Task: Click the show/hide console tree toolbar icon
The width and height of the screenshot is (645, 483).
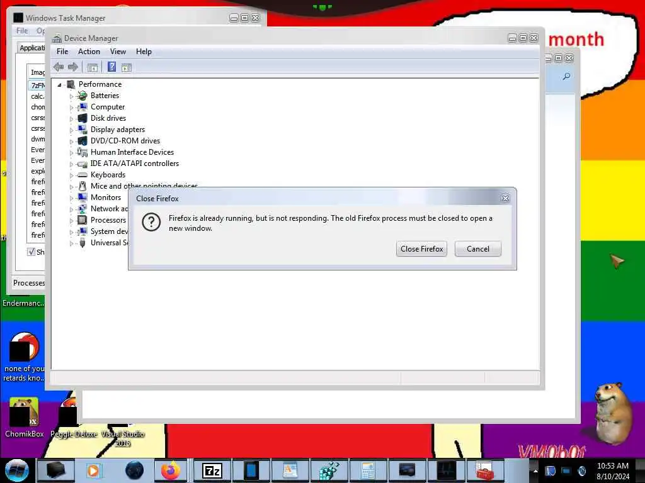Action: point(92,67)
